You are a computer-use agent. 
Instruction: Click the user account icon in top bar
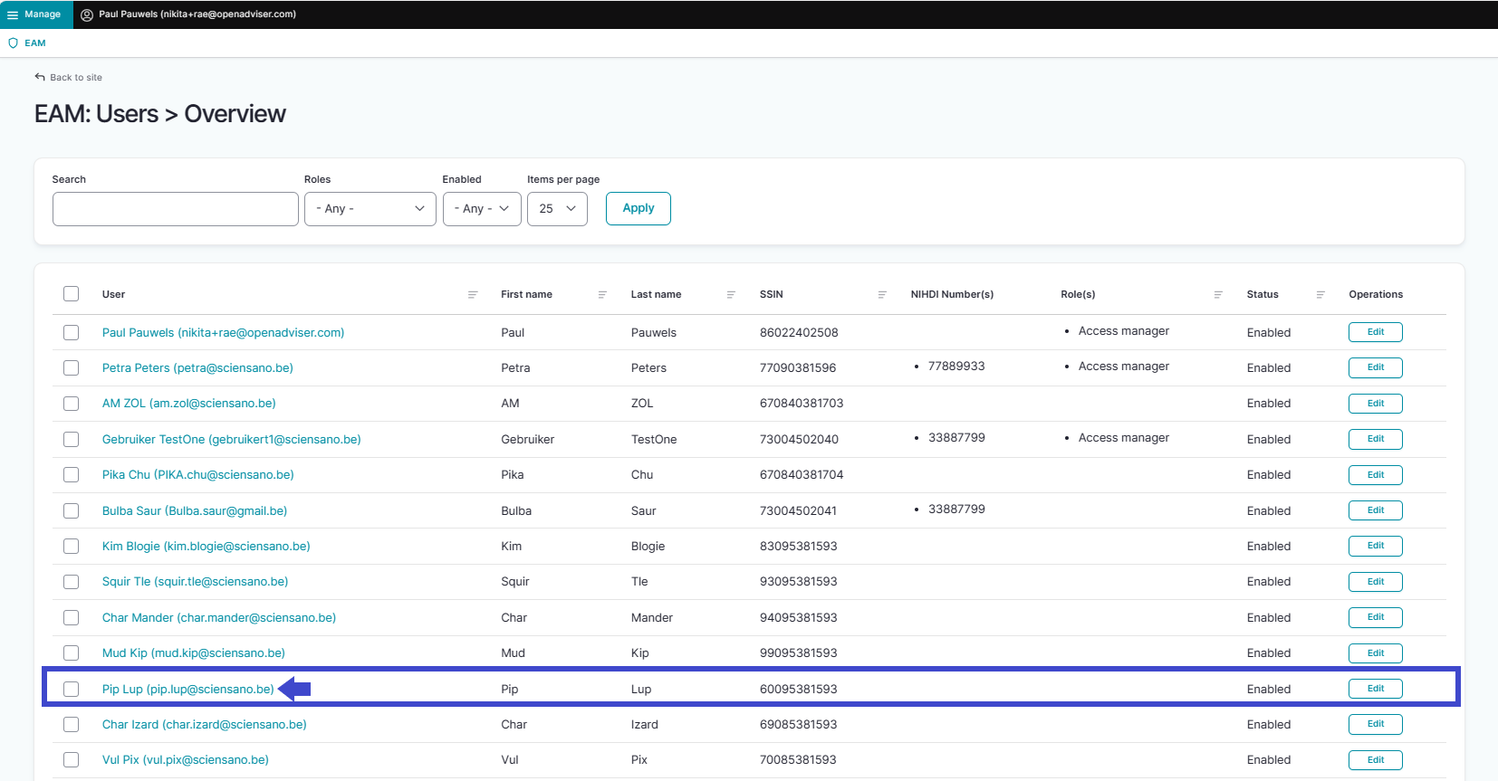click(x=87, y=14)
